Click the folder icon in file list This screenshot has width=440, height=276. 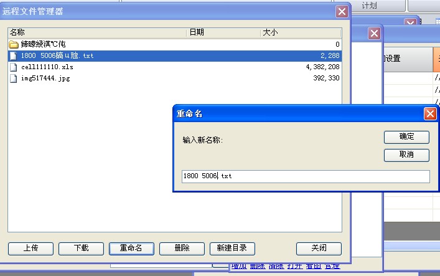coord(14,44)
